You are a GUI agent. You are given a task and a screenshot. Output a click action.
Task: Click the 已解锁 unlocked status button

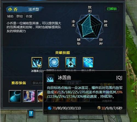(x=112, y=9)
